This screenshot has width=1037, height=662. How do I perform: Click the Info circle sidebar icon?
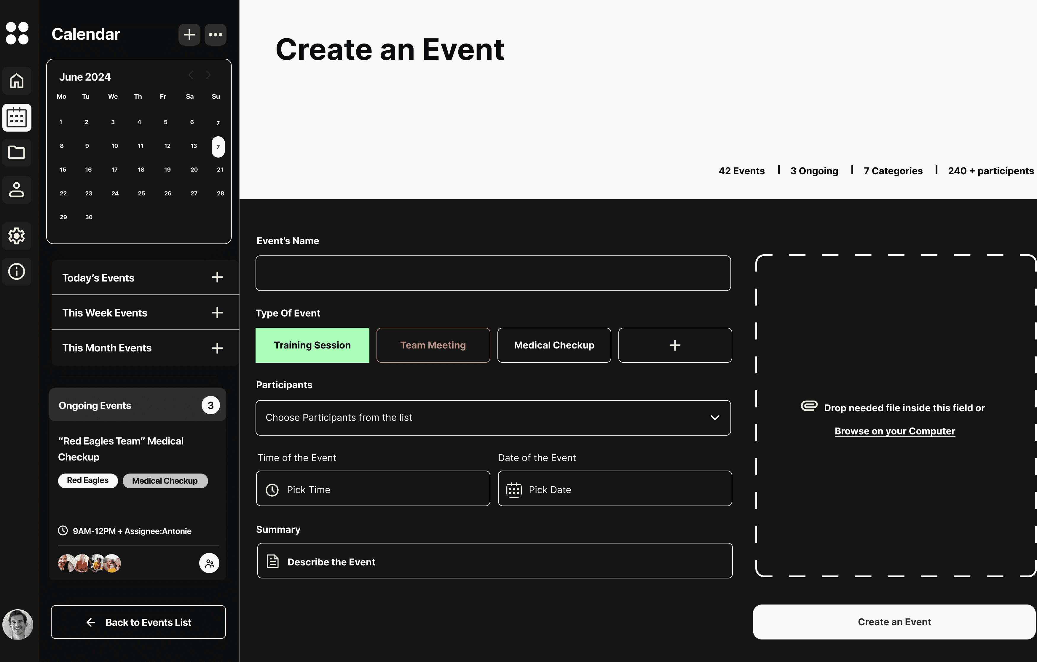pyautogui.click(x=17, y=272)
